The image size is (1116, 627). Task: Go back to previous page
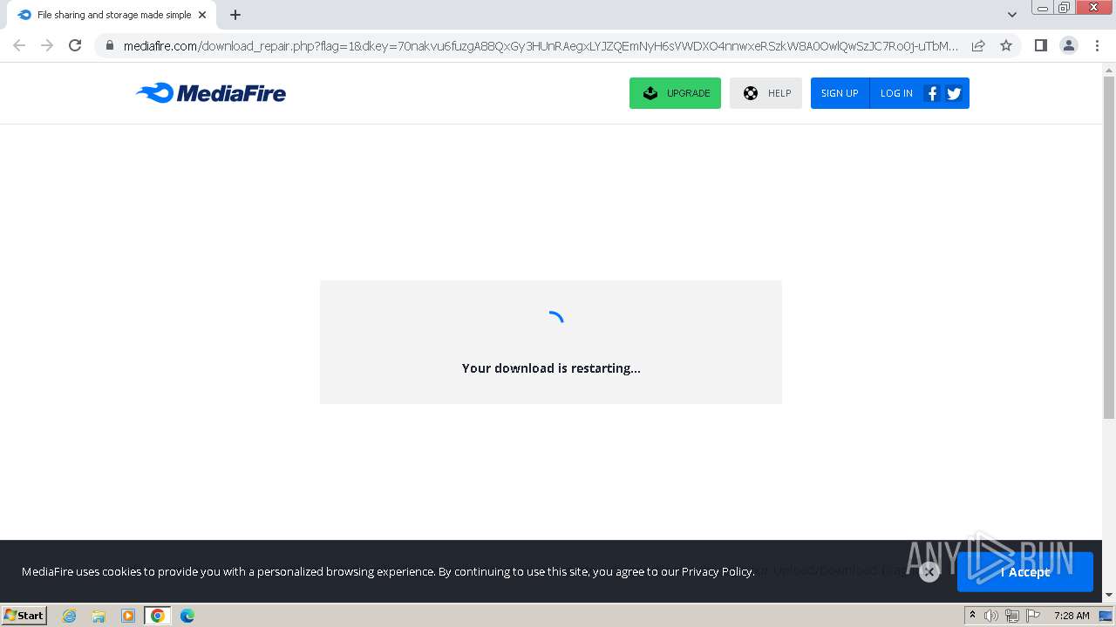click(x=19, y=45)
